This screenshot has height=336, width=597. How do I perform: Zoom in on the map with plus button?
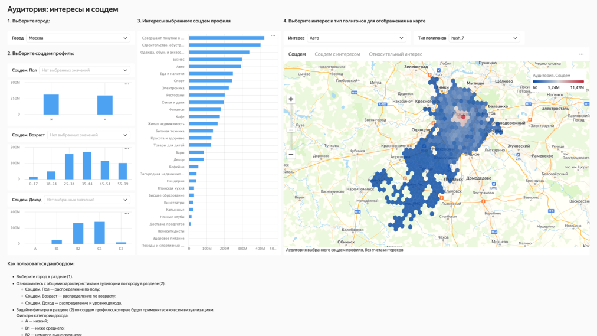(291, 99)
